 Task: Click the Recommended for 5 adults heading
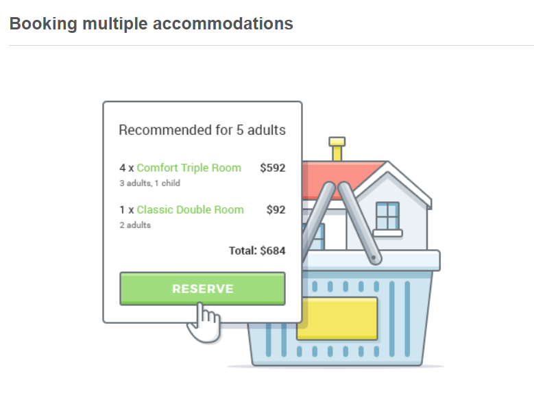(202, 130)
